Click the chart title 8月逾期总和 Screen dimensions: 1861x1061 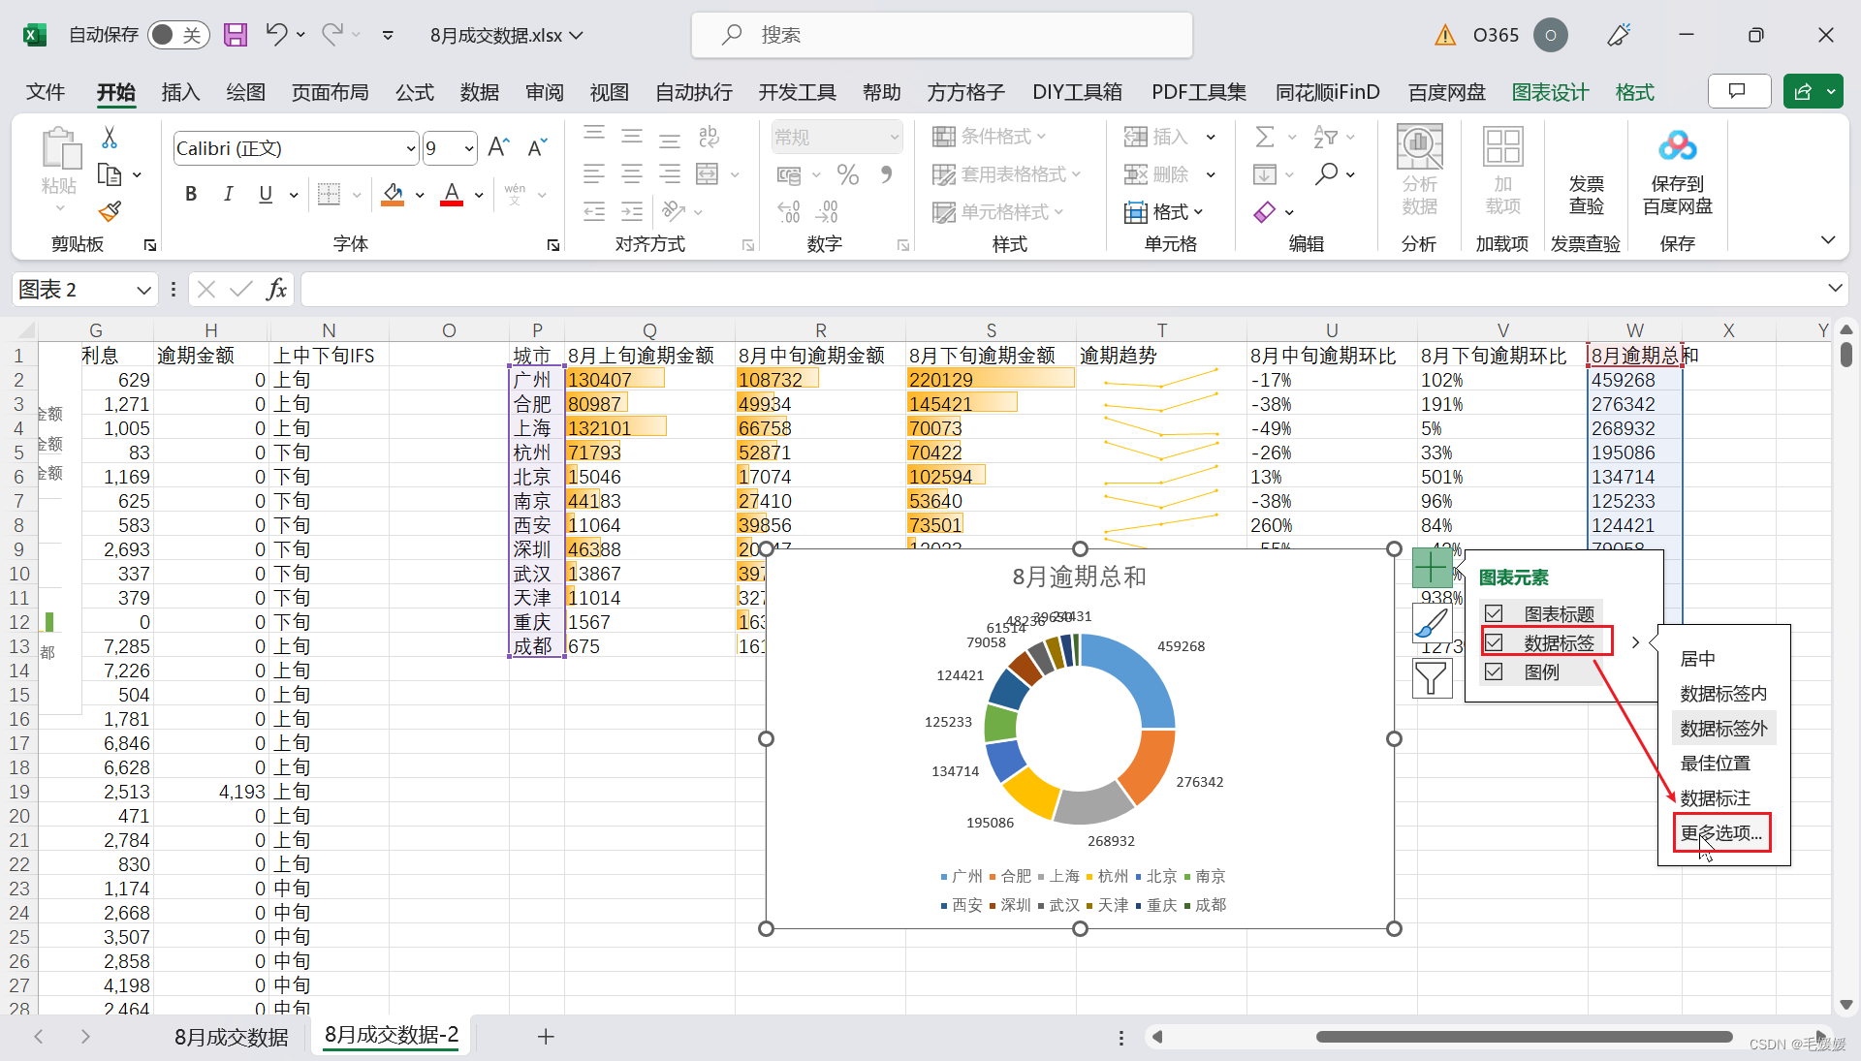tap(1079, 577)
